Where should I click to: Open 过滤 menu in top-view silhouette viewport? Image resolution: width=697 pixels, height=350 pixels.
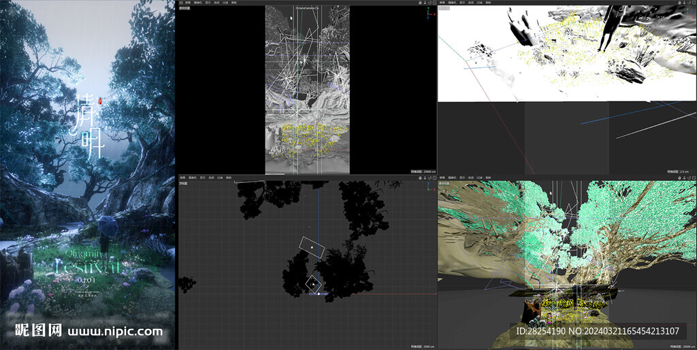(220, 177)
